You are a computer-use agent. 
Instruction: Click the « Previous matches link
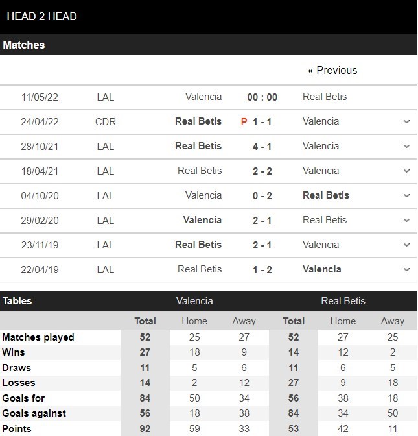point(332,70)
